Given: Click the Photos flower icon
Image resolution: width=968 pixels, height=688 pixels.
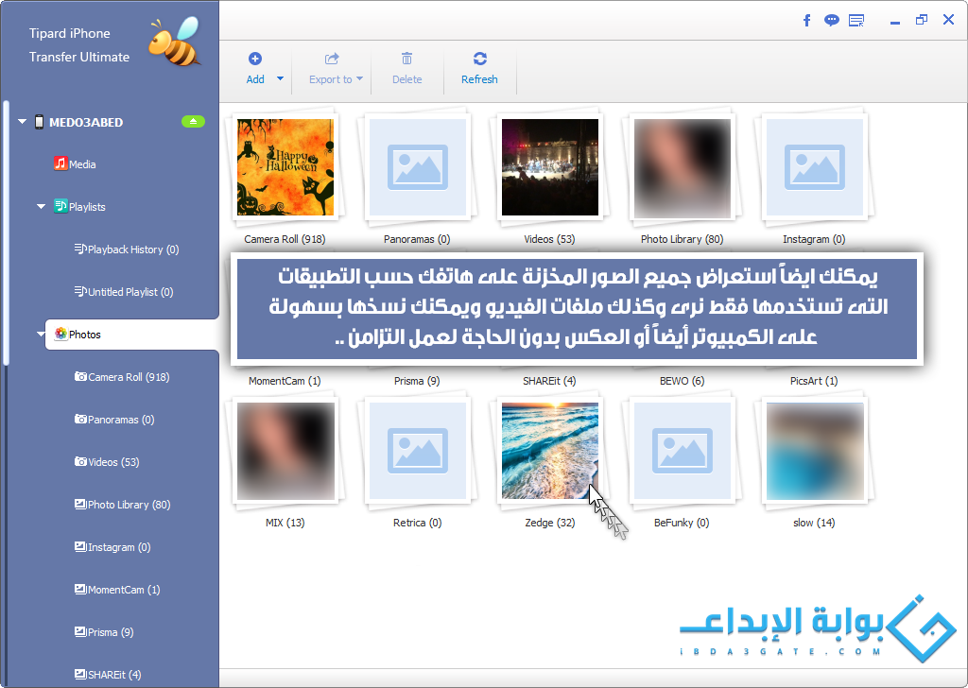Looking at the screenshot, I should tap(60, 334).
